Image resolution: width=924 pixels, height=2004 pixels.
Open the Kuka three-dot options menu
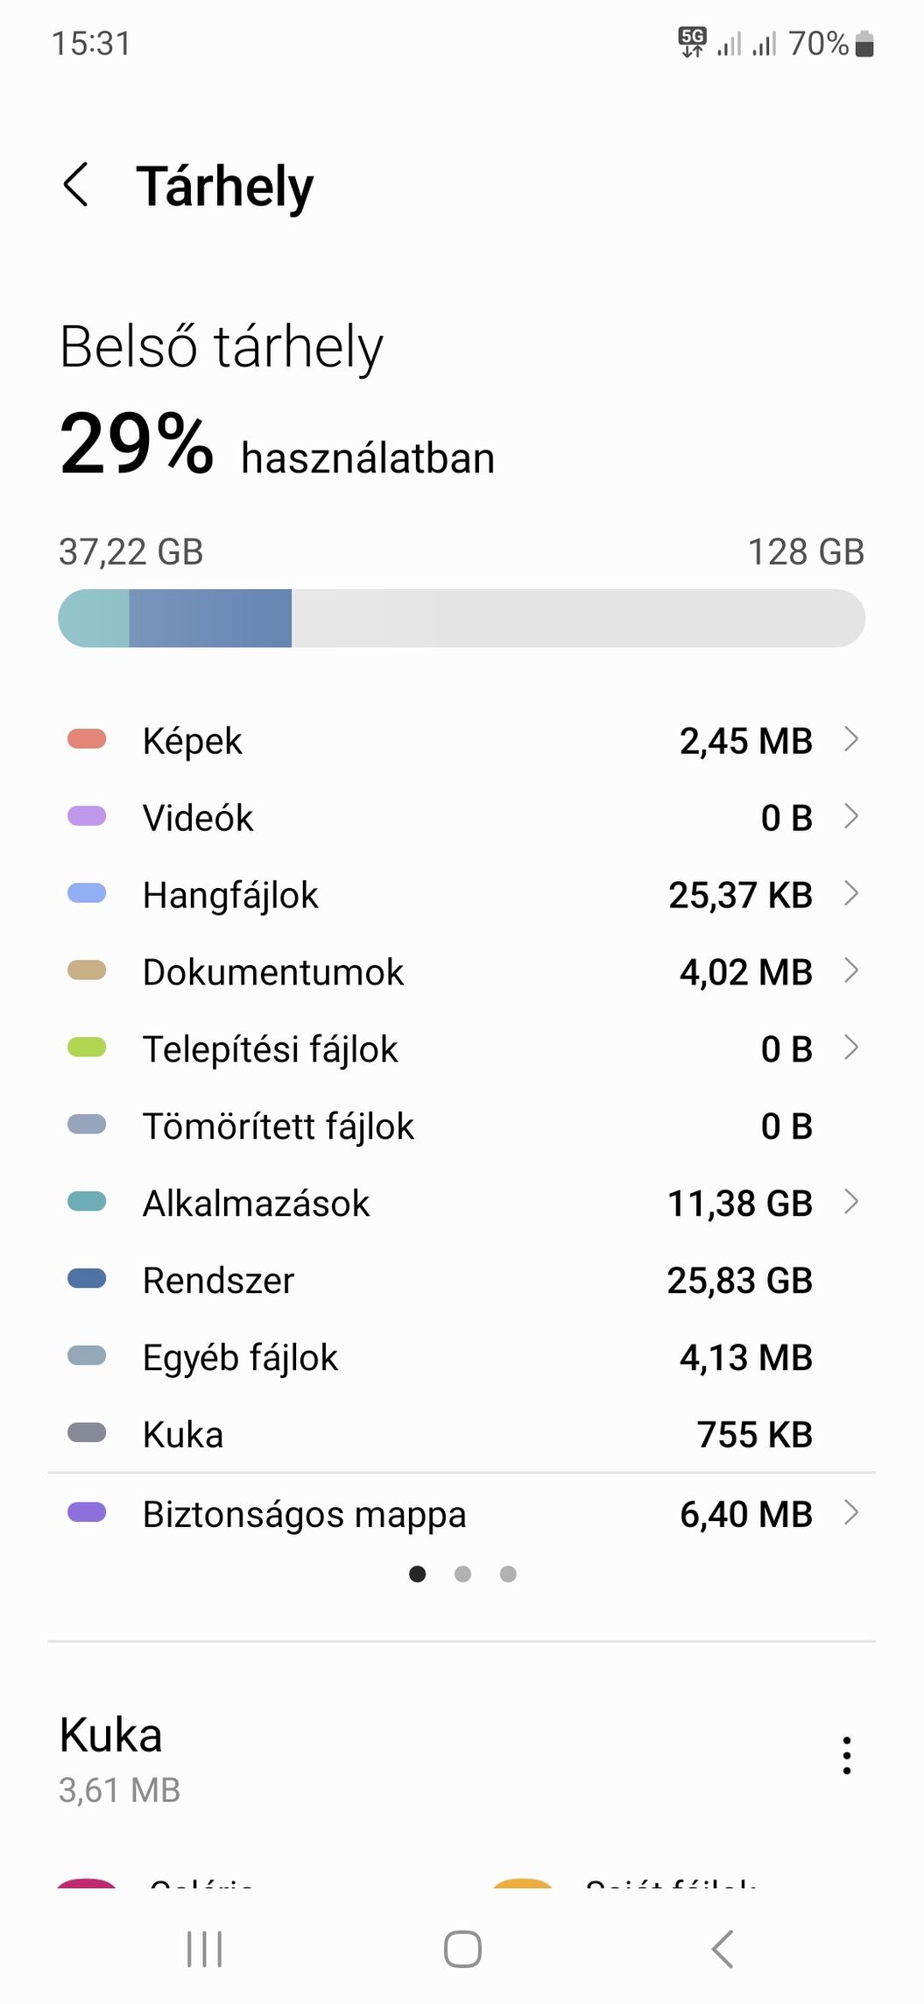846,1755
